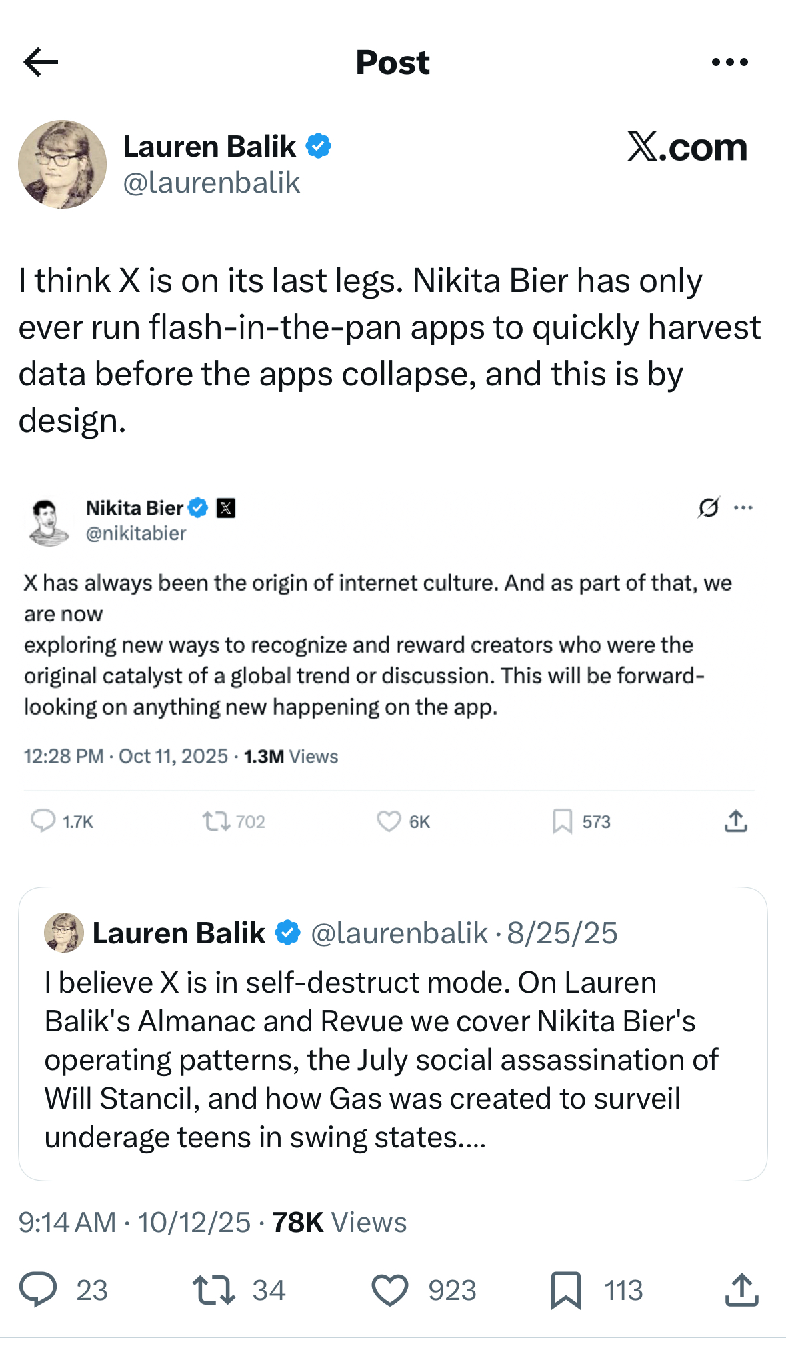Click the 78K Views count

[339, 1222]
